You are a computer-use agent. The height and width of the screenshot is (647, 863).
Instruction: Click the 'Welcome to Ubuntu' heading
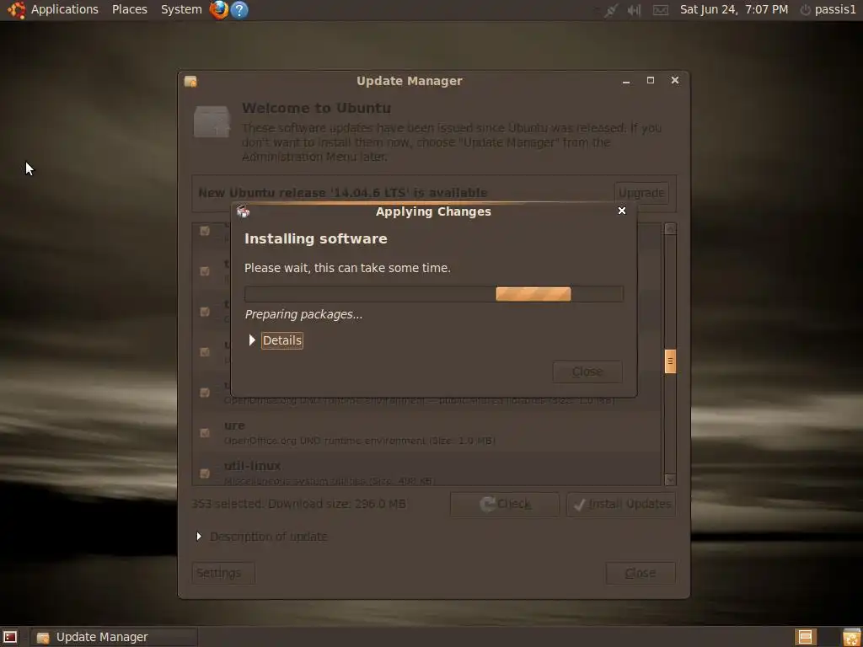tap(317, 108)
